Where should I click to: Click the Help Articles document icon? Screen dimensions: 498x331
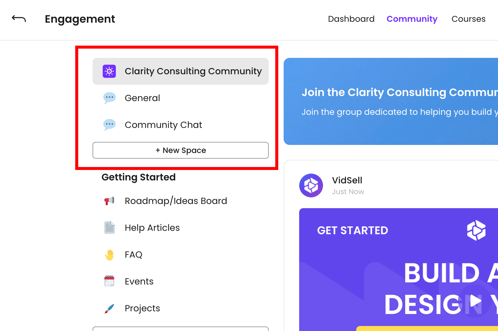tap(109, 228)
